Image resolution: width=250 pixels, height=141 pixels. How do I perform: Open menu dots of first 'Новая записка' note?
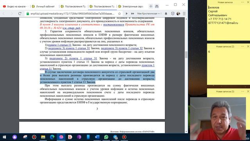point(243,2)
